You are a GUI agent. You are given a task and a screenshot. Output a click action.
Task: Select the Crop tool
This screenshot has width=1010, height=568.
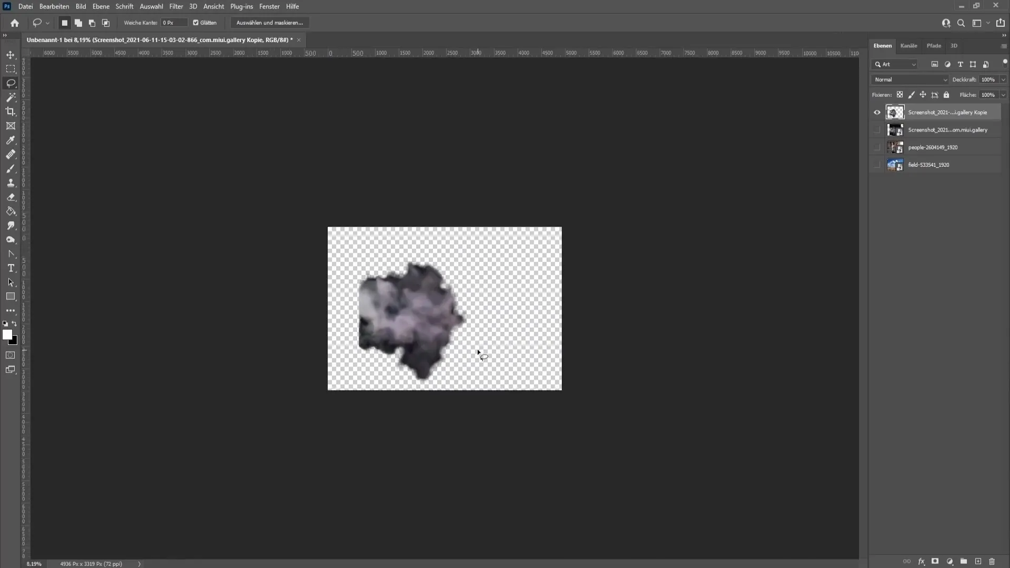(x=11, y=111)
